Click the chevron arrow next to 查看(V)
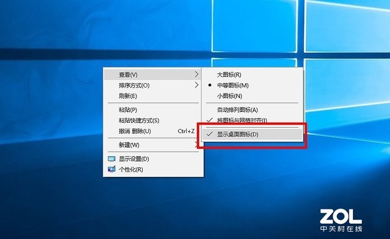Viewport: 390px width, 239px height. coord(196,74)
